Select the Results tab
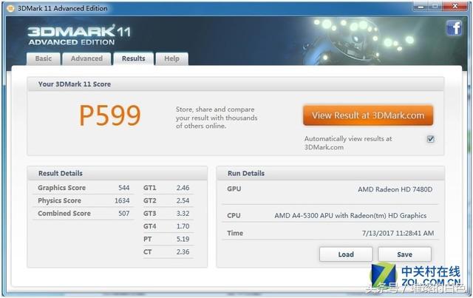The height and width of the screenshot is (298, 473). (x=134, y=58)
